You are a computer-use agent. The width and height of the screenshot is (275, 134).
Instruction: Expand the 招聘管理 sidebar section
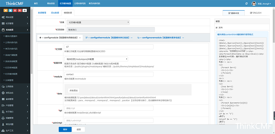point(15,118)
